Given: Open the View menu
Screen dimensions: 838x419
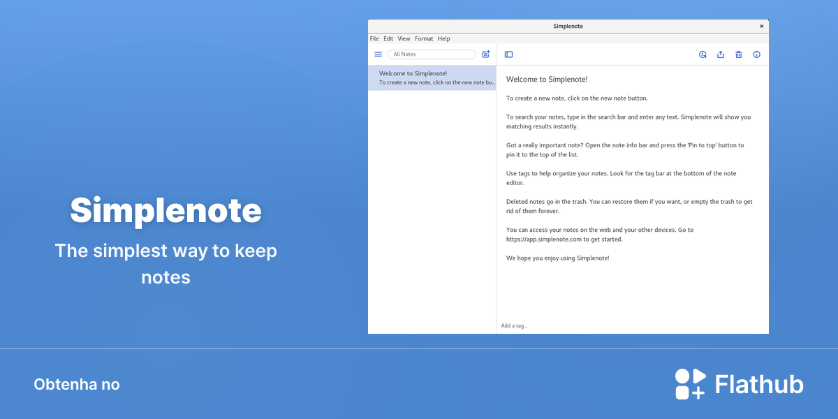Looking at the screenshot, I should pos(404,39).
